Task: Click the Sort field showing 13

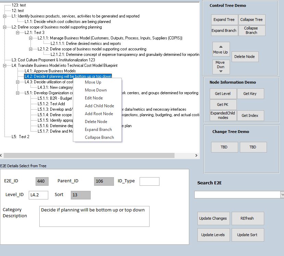Action: pos(81,195)
